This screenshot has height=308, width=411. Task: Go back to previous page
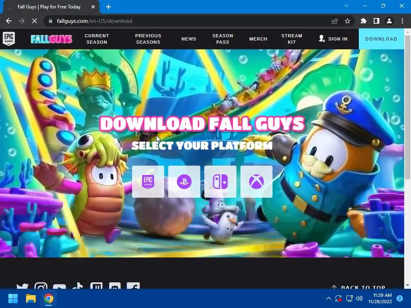(x=9, y=21)
